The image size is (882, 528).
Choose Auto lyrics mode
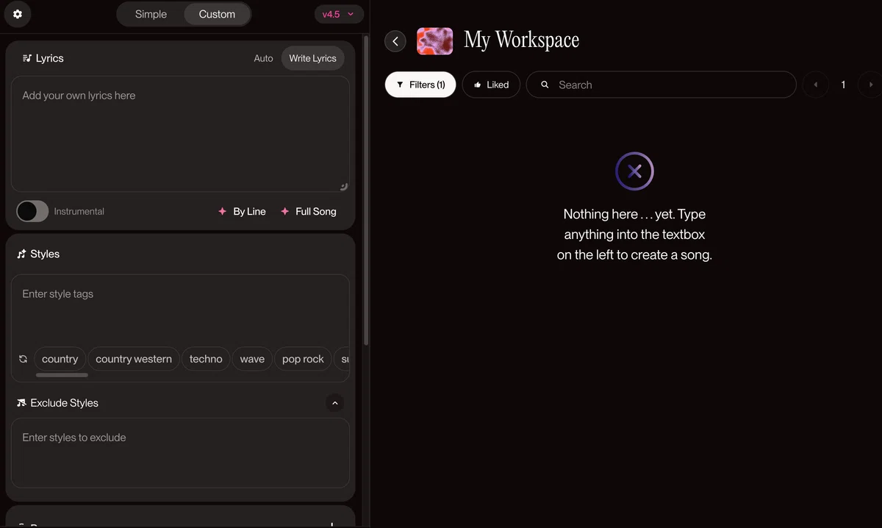[263, 58]
